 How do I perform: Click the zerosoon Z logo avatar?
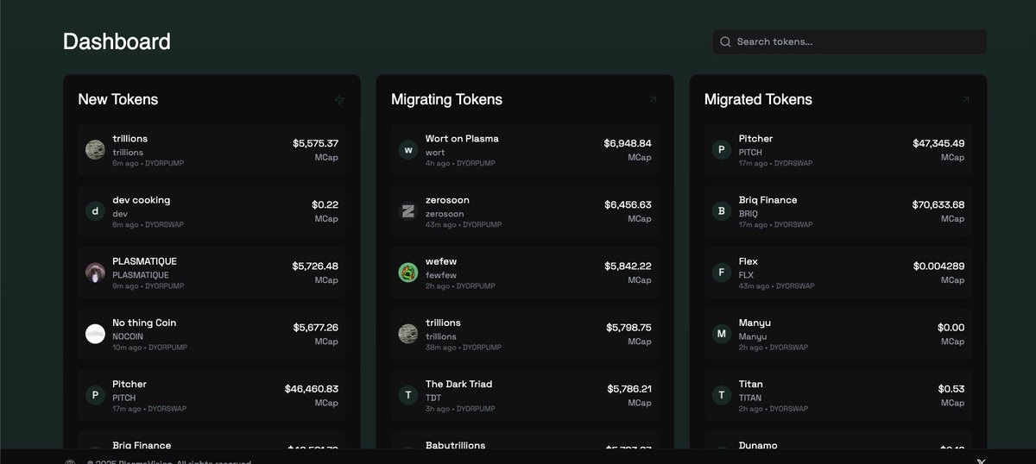408,211
